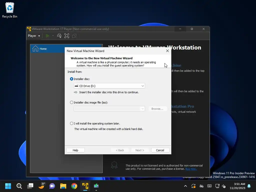Follow the Buy now link
The image size is (256, 192).
(x=191, y=169)
